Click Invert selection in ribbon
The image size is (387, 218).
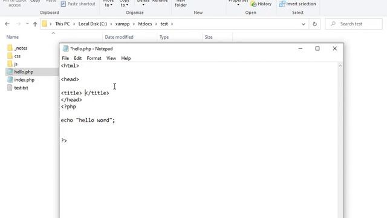298,4
